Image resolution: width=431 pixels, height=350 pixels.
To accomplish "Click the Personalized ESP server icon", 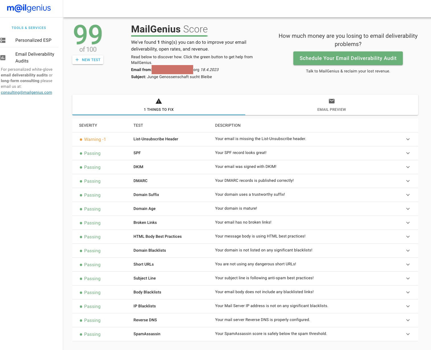I will coord(3,40).
